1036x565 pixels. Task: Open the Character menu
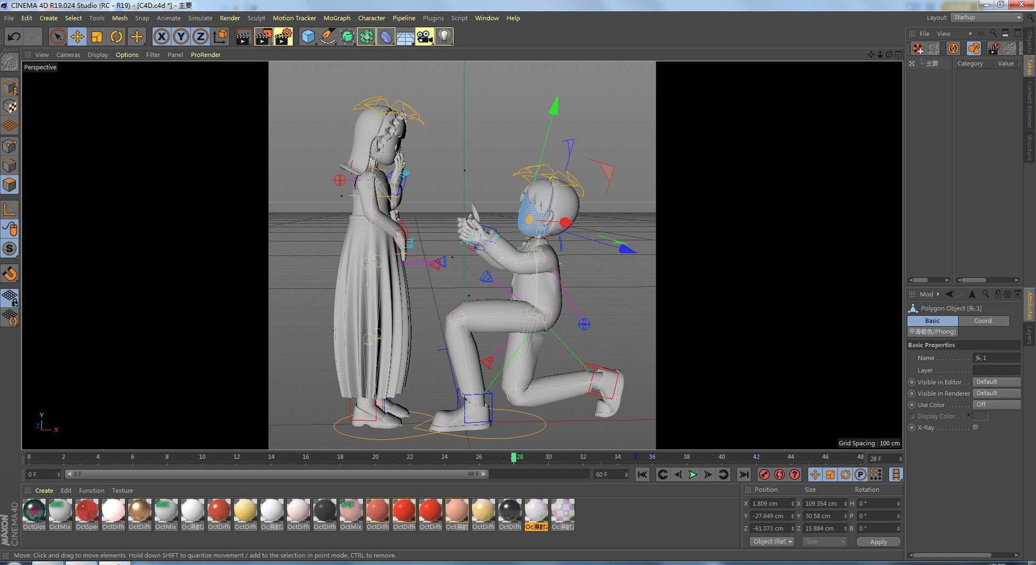pos(371,18)
